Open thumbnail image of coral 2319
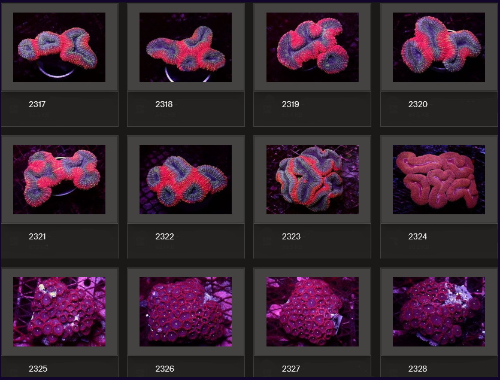The width and height of the screenshot is (500, 380). pyautogui.click(x=313, y=47)
